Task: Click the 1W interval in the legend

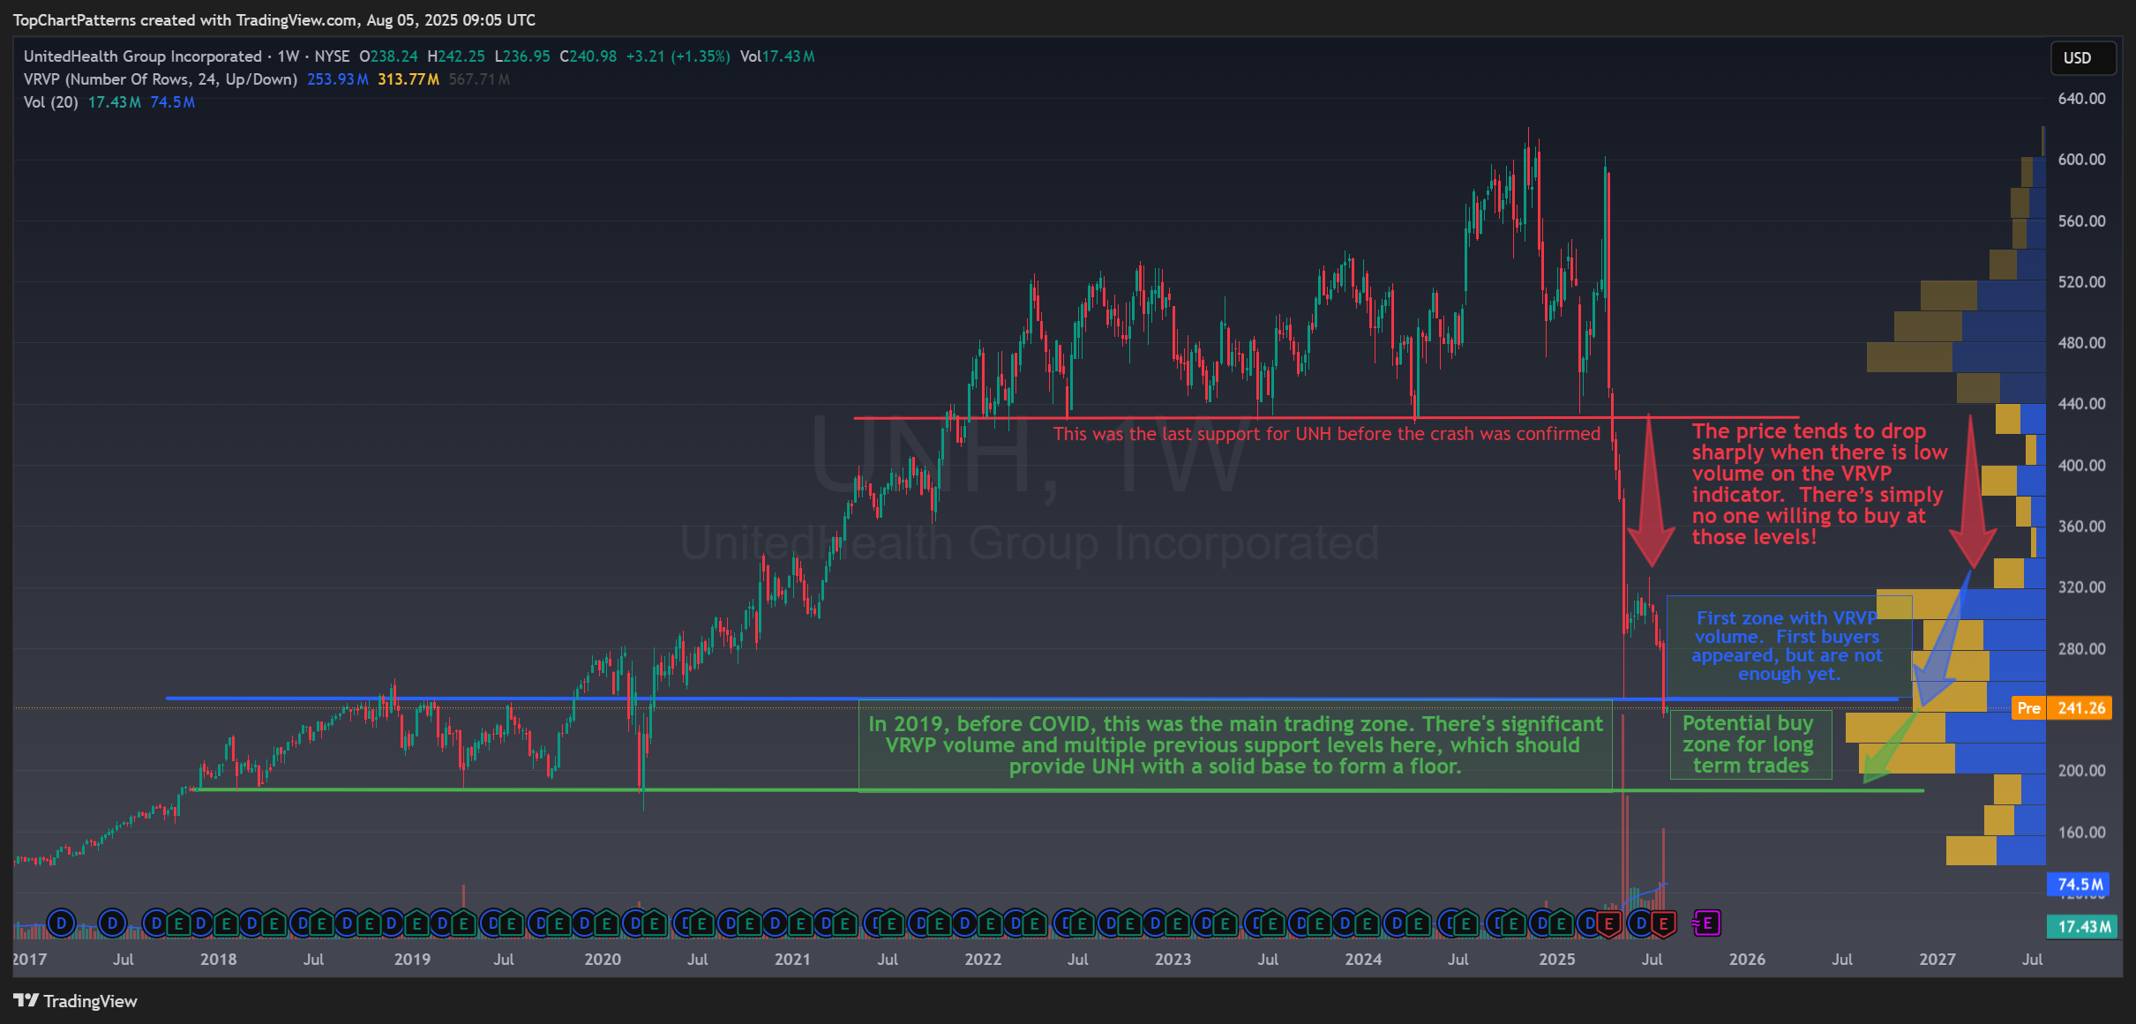Action: pos(289,56)
